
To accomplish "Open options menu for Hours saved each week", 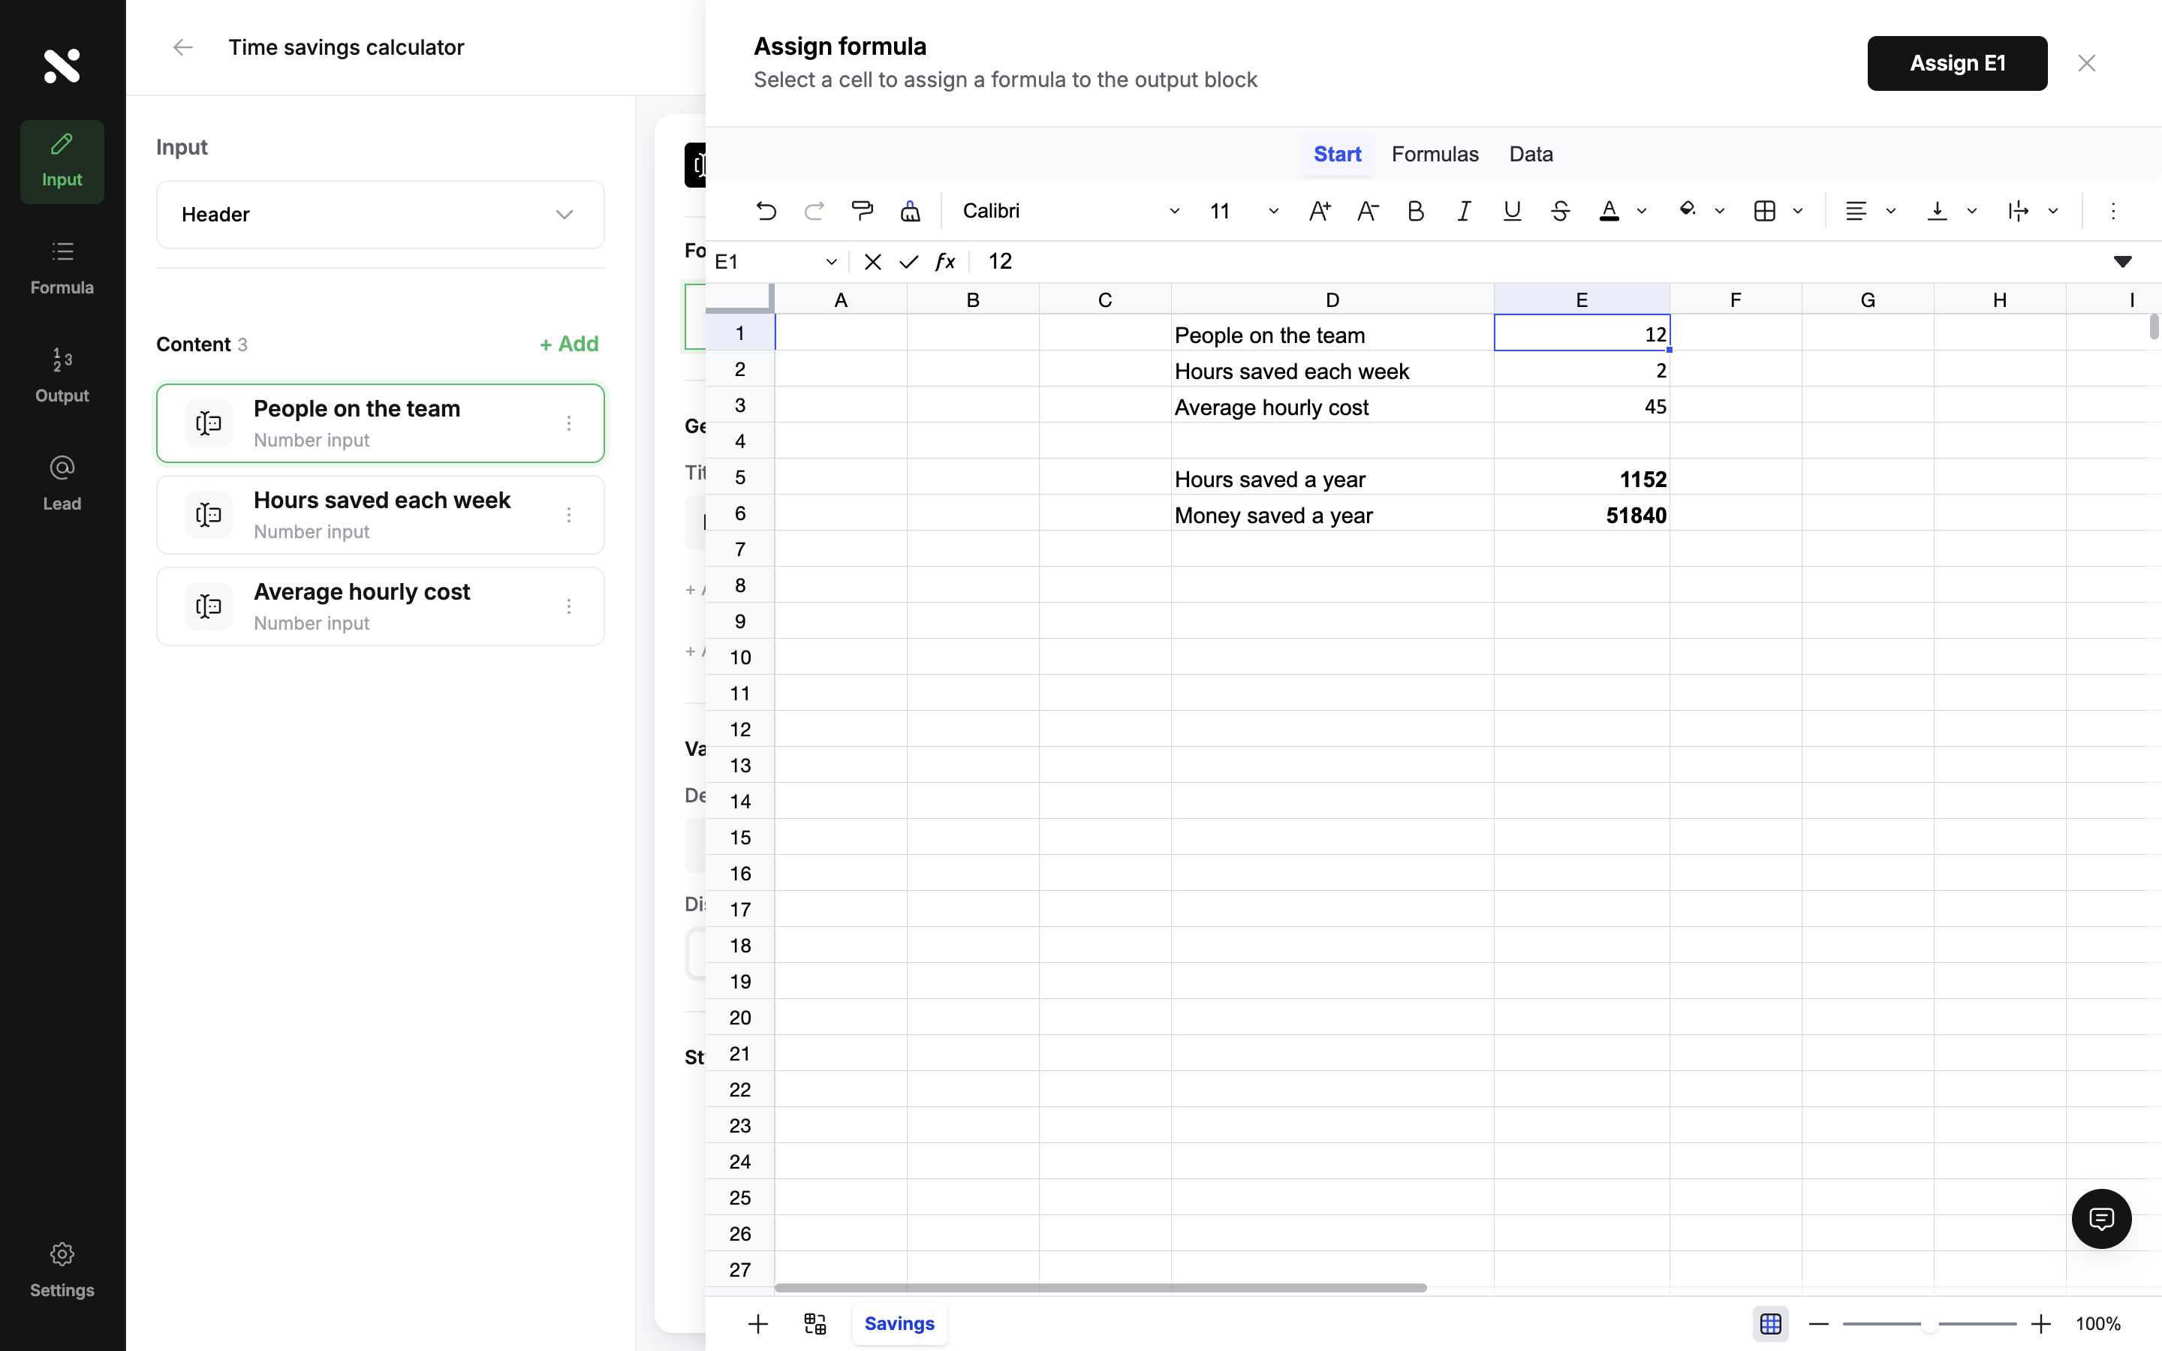I will (x=569, y=515).
